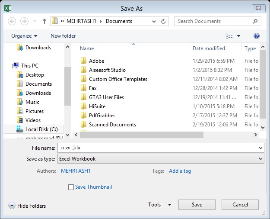This screenshot has height=219, width=270.
Task: Click the Cancel button
Action: pos(240,205)
